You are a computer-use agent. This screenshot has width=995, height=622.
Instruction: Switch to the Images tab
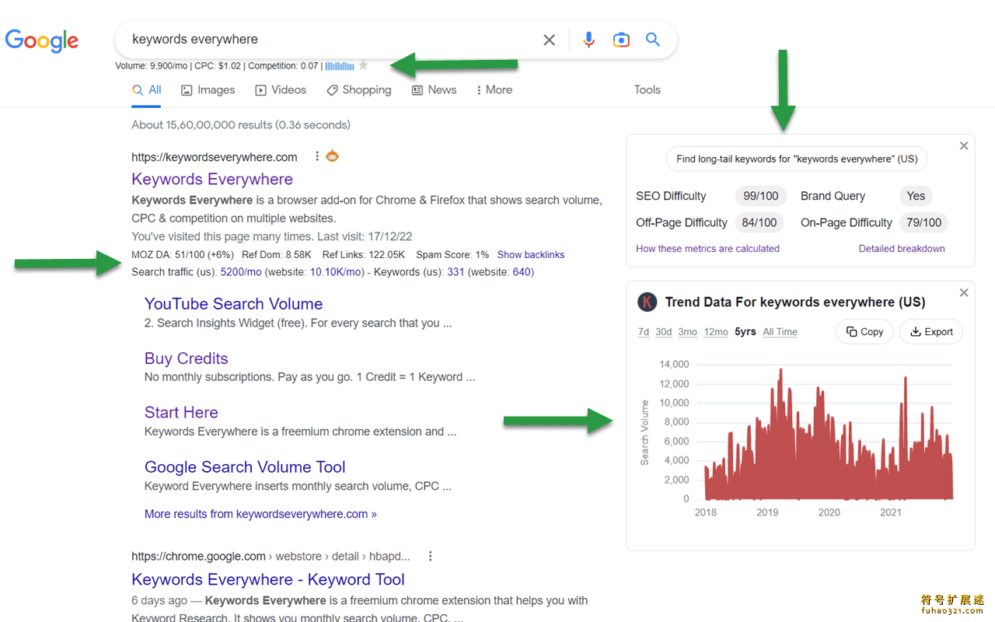tap(208, 90)
